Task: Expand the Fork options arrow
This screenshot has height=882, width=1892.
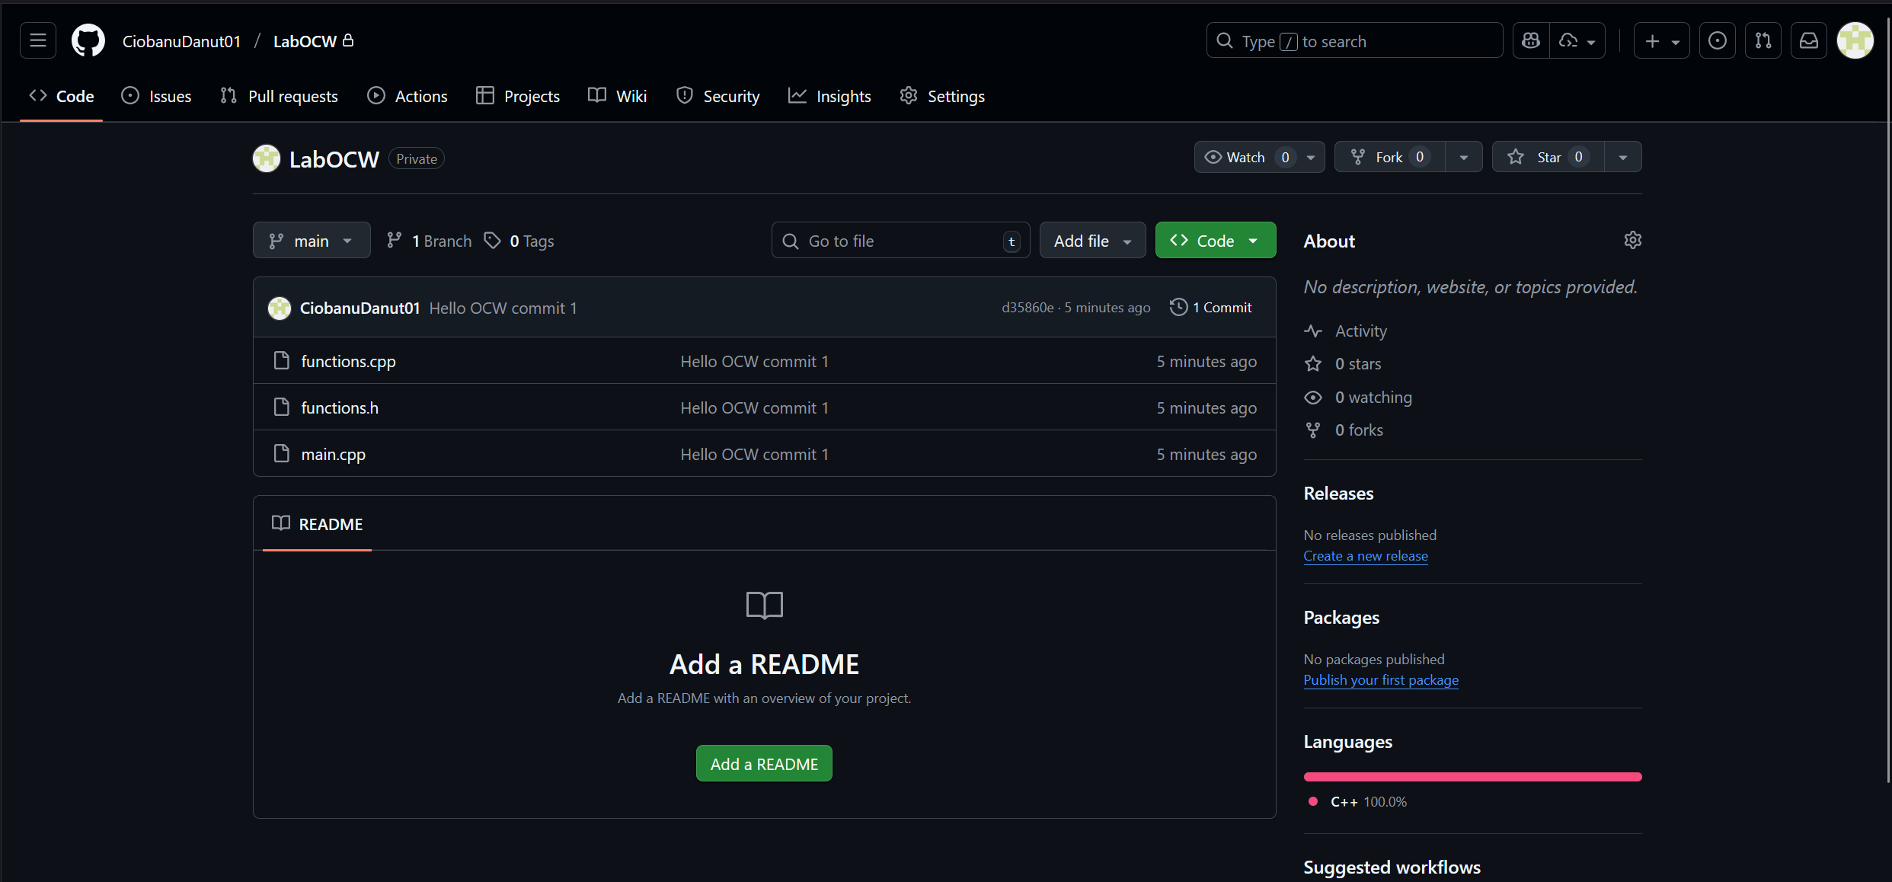Action: tap(1463, 157)
